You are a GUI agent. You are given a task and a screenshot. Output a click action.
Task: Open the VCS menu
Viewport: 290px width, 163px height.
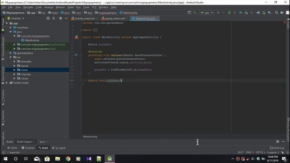click(x=94, y=7)
